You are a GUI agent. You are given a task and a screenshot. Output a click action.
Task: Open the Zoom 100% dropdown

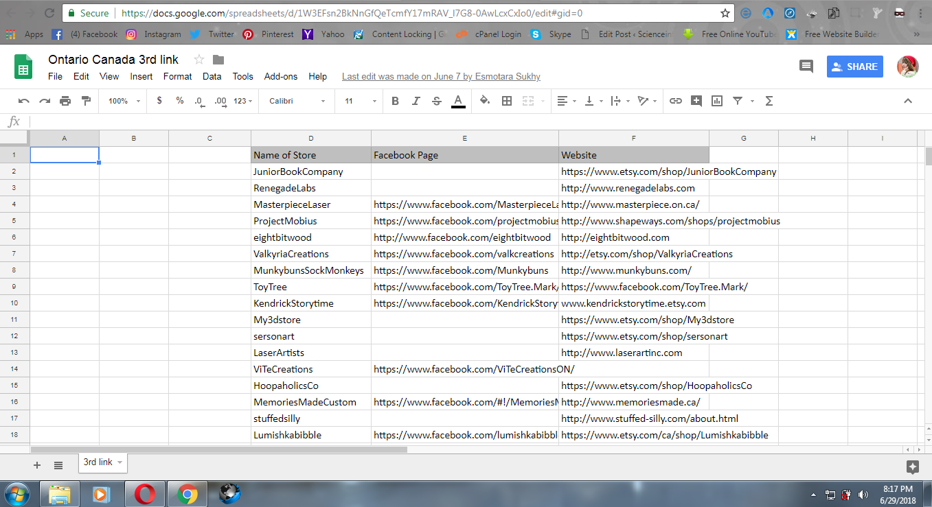click(x=124, y=101)
